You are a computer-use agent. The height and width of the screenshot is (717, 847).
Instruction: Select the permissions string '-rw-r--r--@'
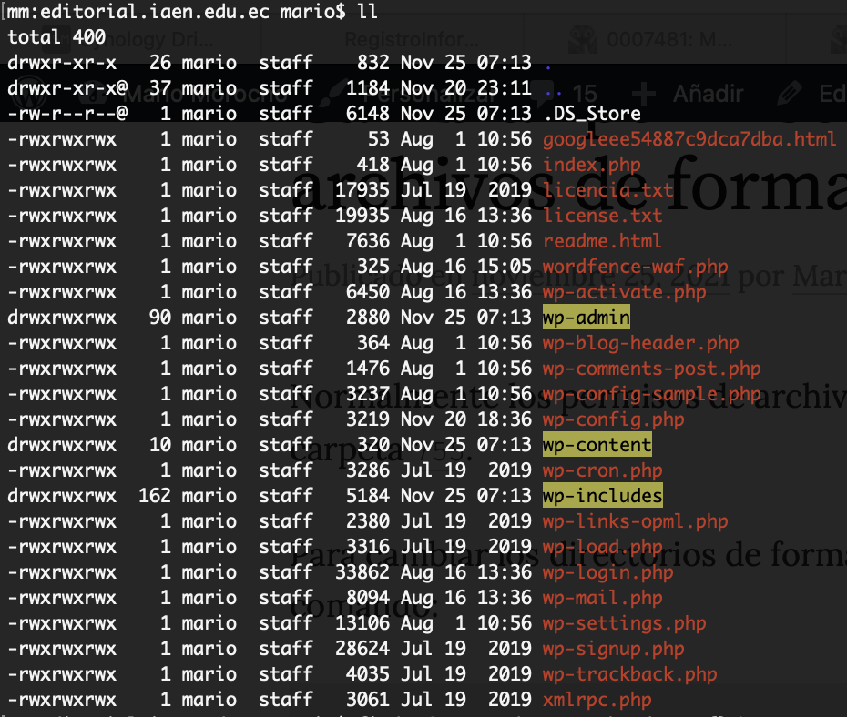[x=67, y=114]
